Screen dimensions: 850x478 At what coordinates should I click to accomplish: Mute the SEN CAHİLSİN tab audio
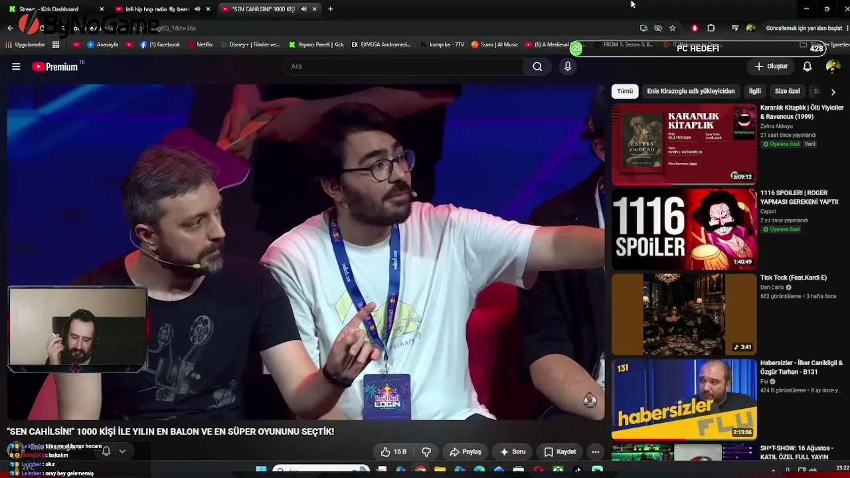303,9
